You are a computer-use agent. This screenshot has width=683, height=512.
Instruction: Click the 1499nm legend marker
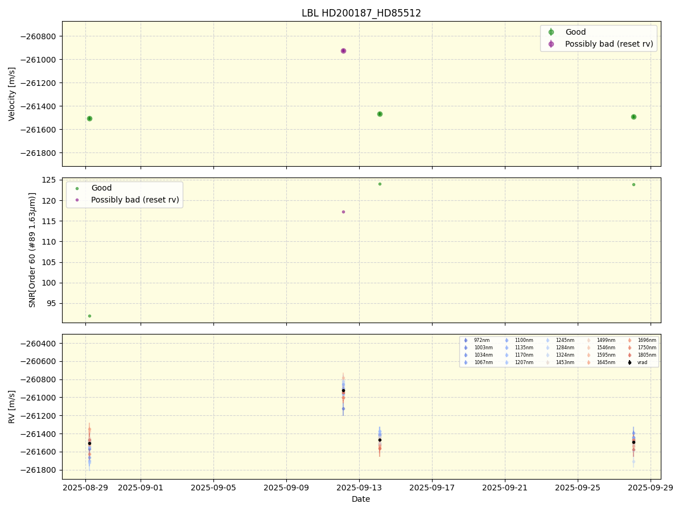click(589, 340)
